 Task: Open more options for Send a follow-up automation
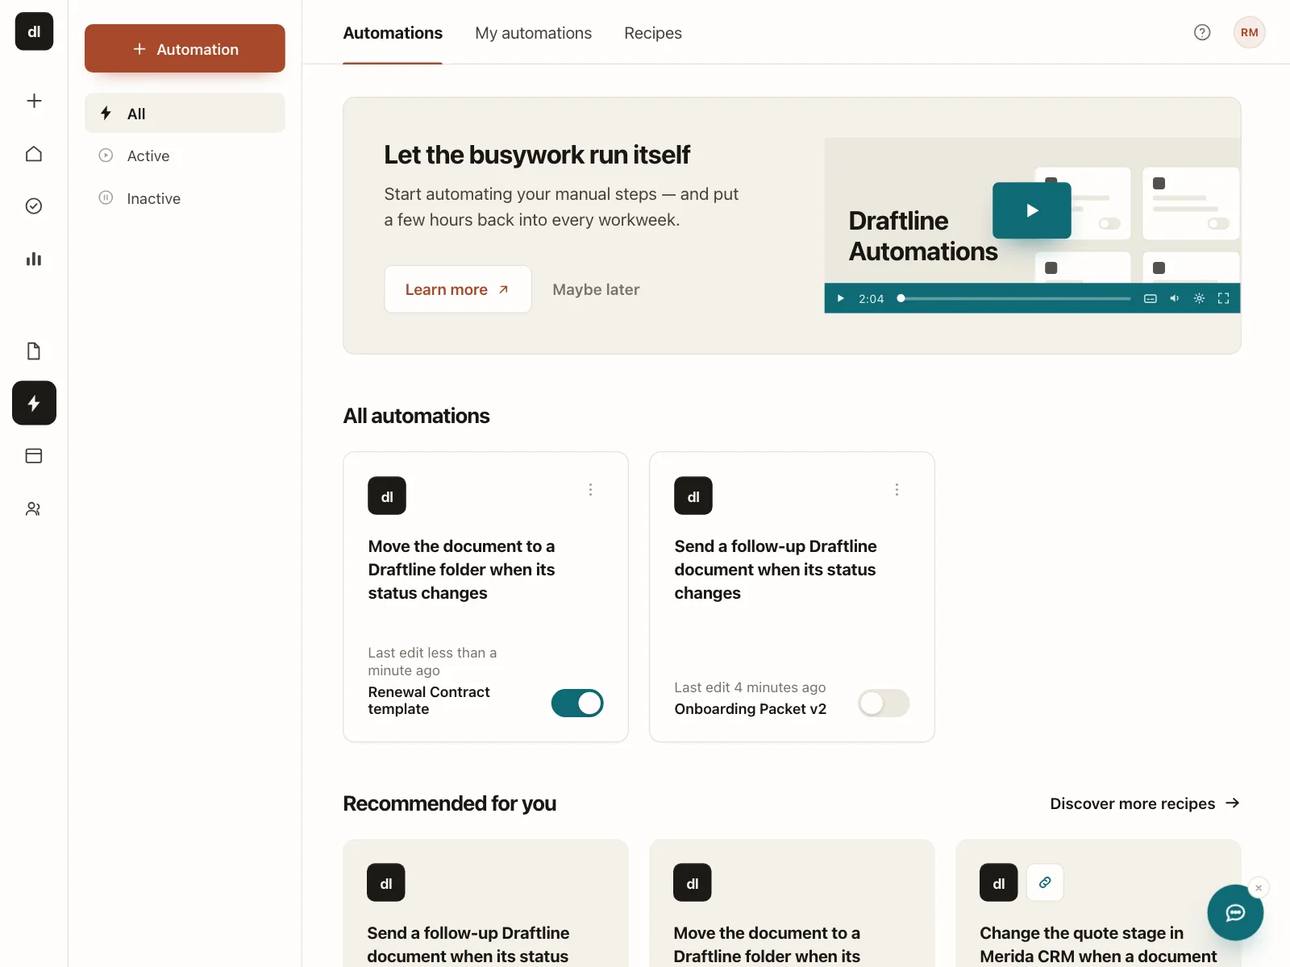(x=897, y=490)
